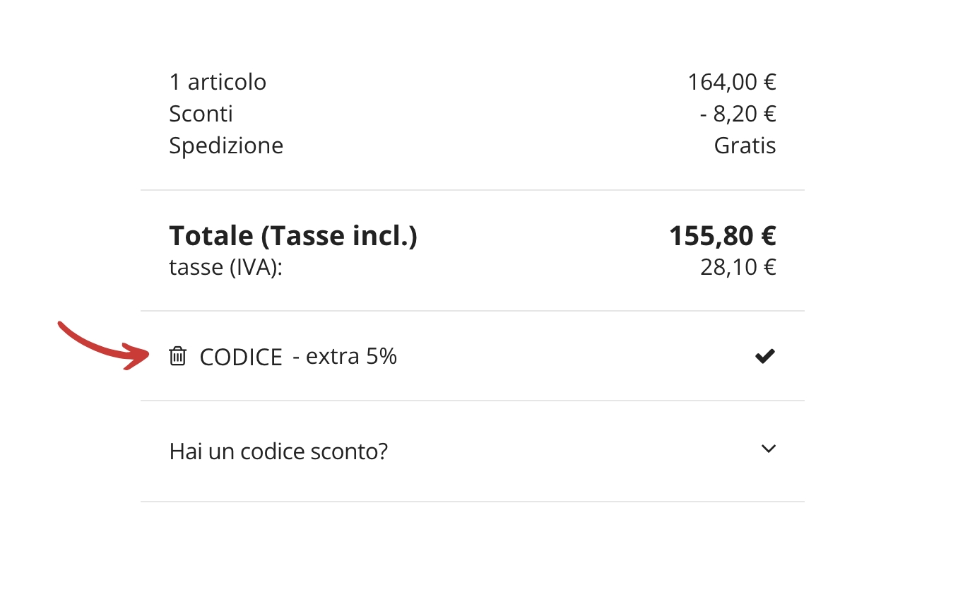This screenshot has height=609, width=958.
Task: Select the "1 articolo" label
Action: click(218, 82)
